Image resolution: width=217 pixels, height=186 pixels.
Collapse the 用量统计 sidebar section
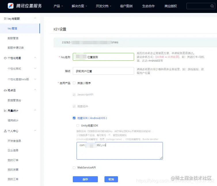35,110
